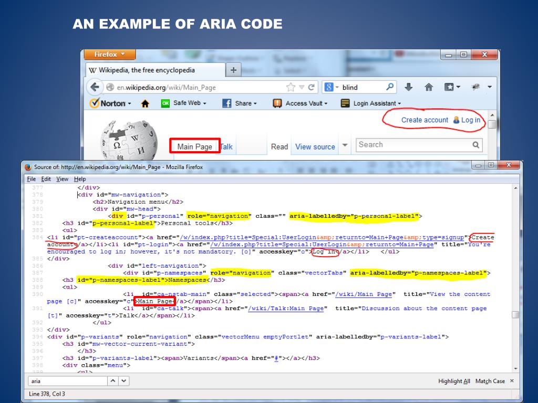Select the Read view tab
538x403 pixels.
pos(280,147)
